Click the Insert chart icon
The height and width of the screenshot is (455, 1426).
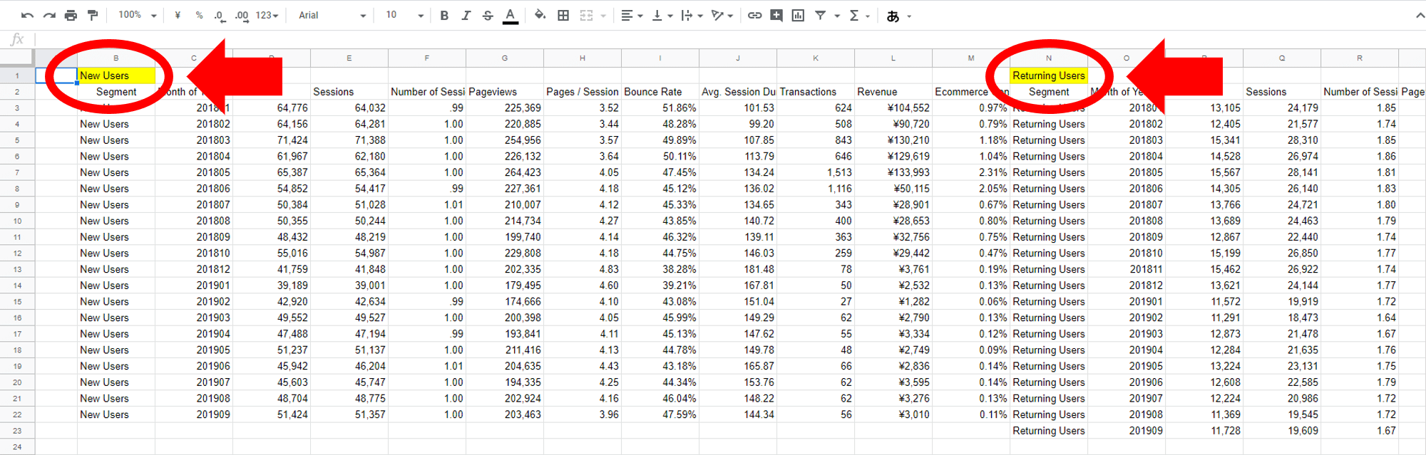pos(798,15)
